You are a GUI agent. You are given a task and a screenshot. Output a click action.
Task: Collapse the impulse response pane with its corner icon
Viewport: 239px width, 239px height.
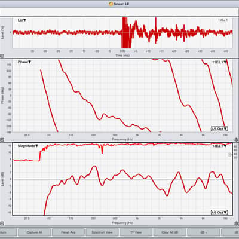2,56
